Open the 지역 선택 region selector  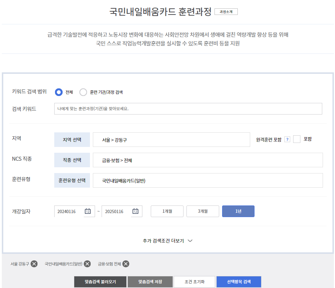(x=72, y=139)
